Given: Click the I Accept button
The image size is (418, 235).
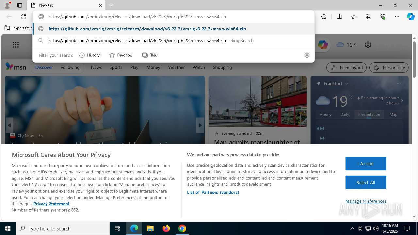Looking at the screenshot, I should coord(366,164).
